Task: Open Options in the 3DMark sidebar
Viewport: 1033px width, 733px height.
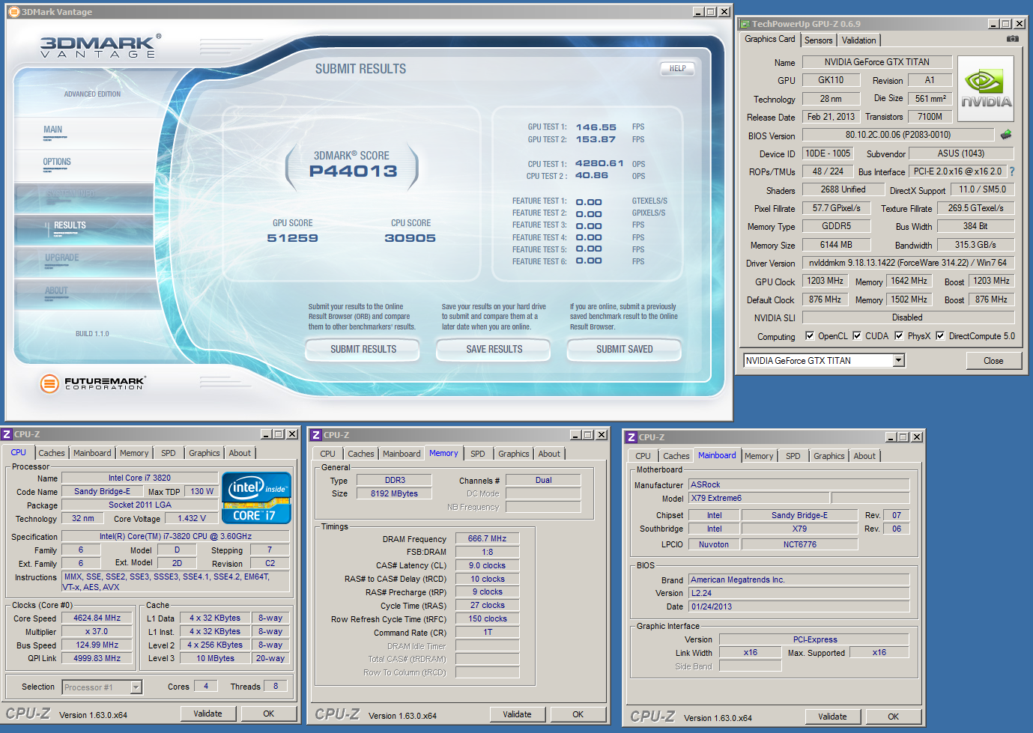Action: click(x=57, y=162)
